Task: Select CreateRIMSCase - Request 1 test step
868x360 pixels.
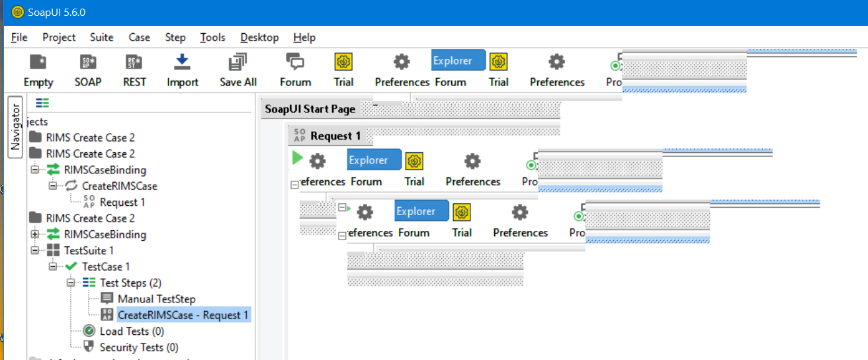Action: (x=183, y=315)
